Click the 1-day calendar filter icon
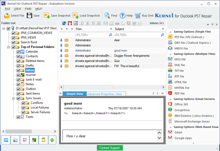220x151 pixels. [81, 23]
